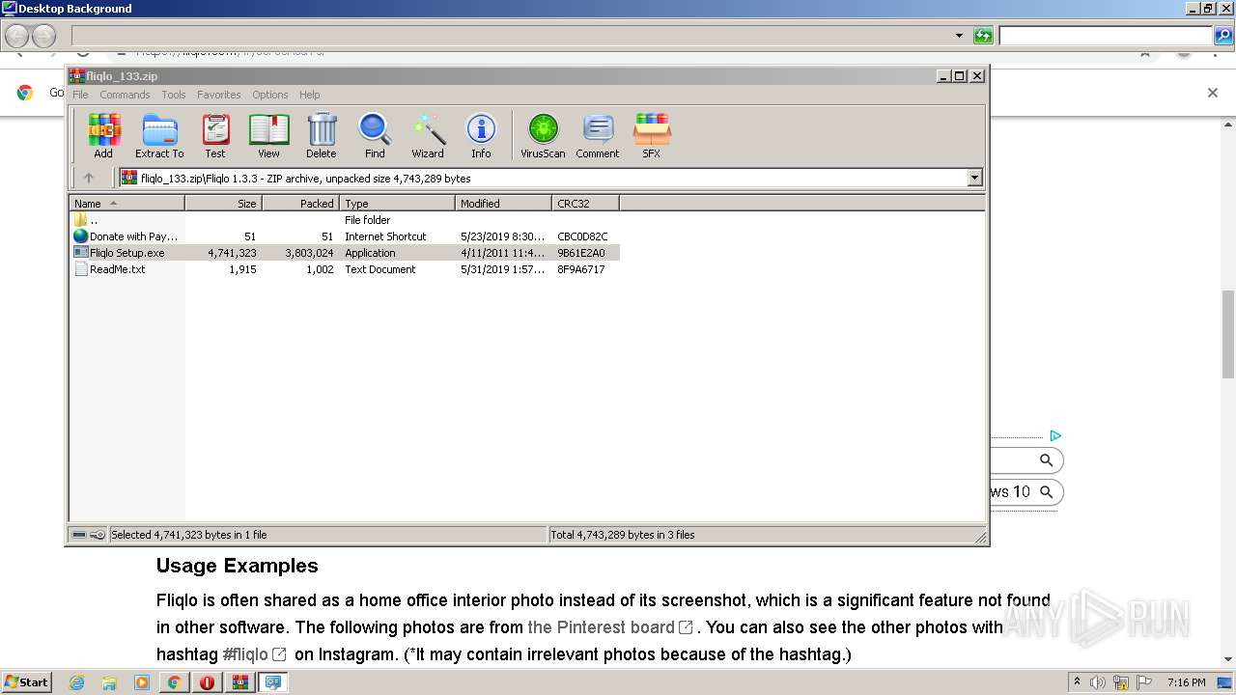Select the Donate with PayPal shortcut file
Screen dimensions: 1236x695
(345, 236)
